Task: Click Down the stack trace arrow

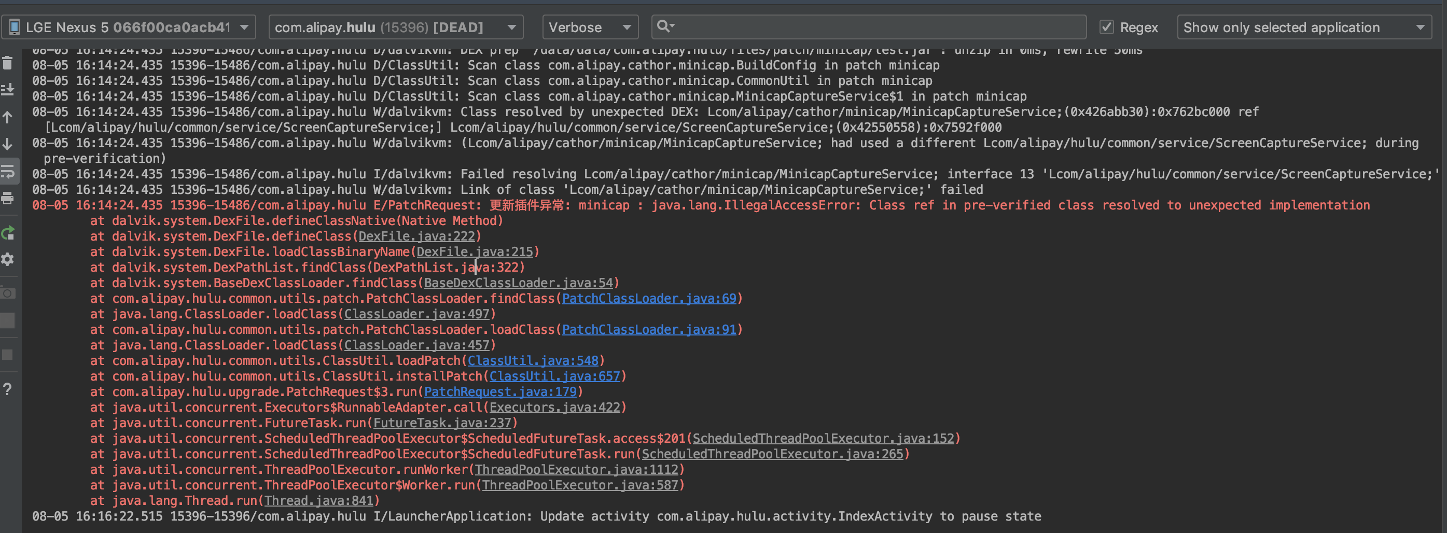Action: click(x=7, y=144)
